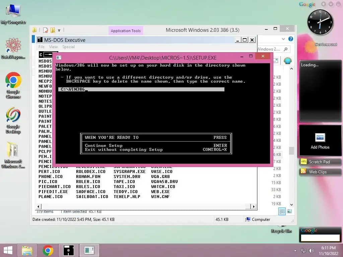Click the Recycle Bin desktop label
343x257 pixels.
(x=281, y=231)
